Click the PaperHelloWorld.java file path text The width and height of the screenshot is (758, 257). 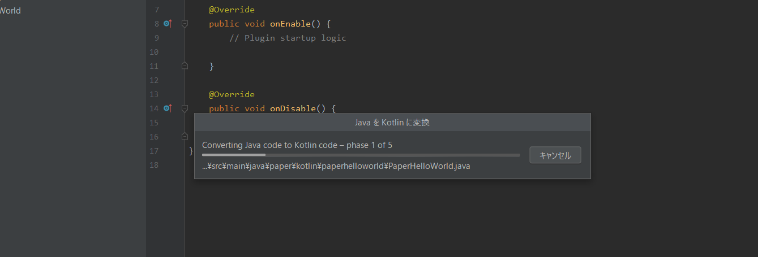coord(336,166)
